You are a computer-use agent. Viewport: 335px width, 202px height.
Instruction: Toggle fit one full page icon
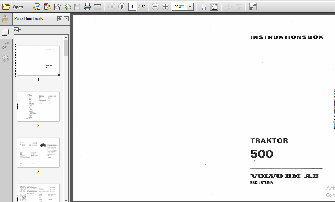214,7
